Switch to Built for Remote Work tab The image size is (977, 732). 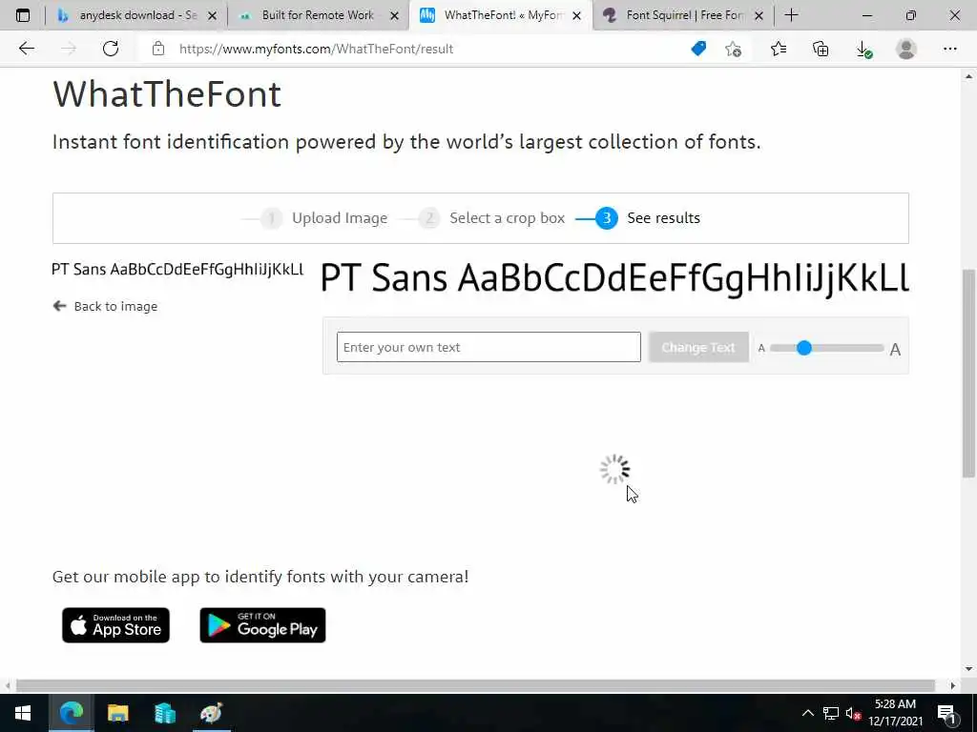click(x=318, y=15)
